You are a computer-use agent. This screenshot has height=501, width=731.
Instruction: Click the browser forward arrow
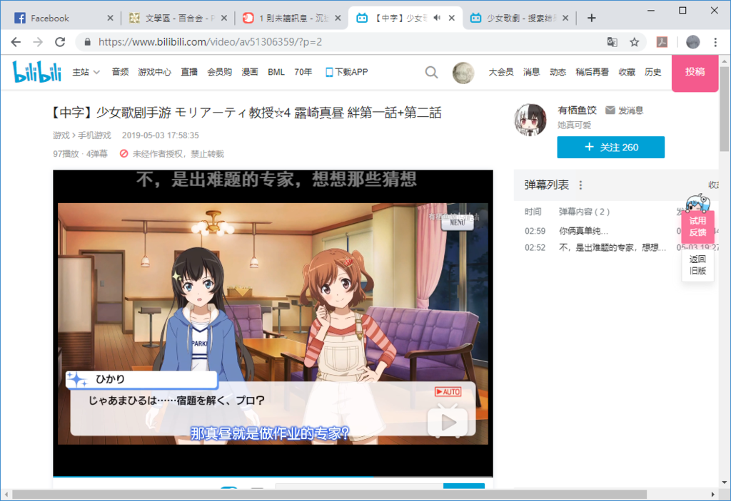coord(38,42)
